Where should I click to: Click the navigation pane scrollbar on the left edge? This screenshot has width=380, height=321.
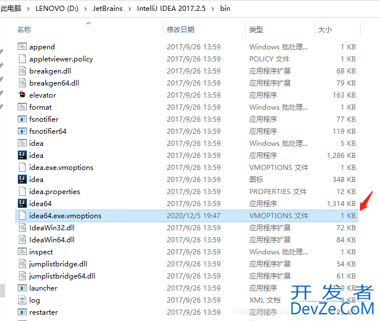tap(2, 291)
